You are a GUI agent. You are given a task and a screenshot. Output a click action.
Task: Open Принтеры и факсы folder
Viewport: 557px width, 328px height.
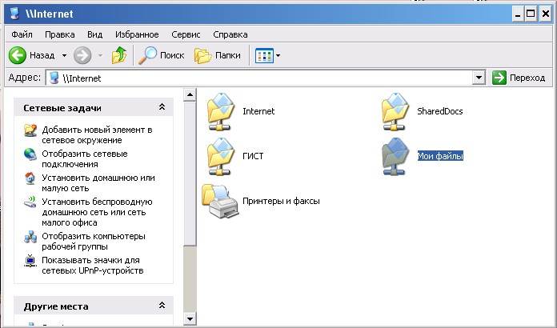(x=221, y=202)
